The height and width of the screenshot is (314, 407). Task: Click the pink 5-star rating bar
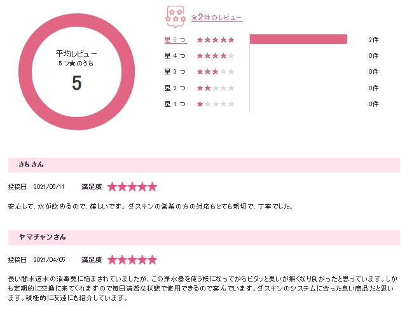(x=298, y=39)
